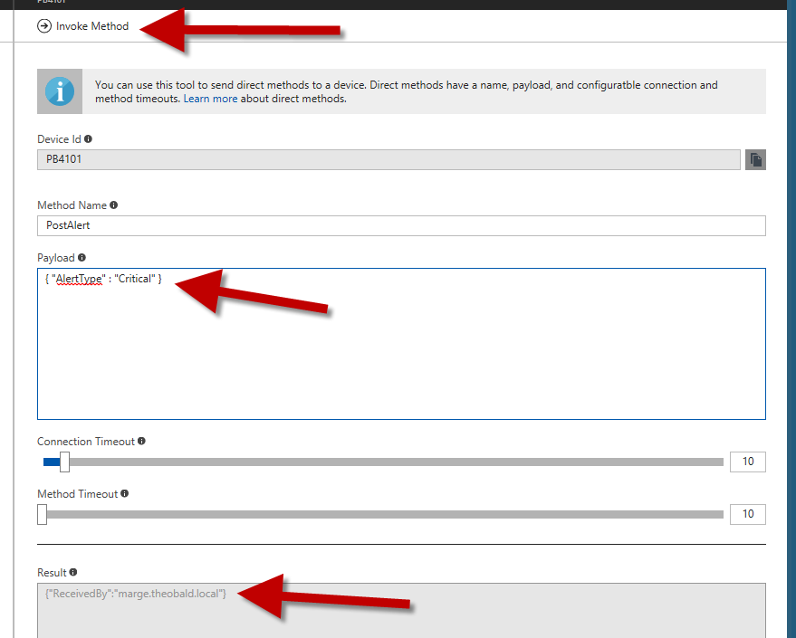The image size is (796, 638).
Task: Click the Method Timeout slider track
Action: point(385,514)
